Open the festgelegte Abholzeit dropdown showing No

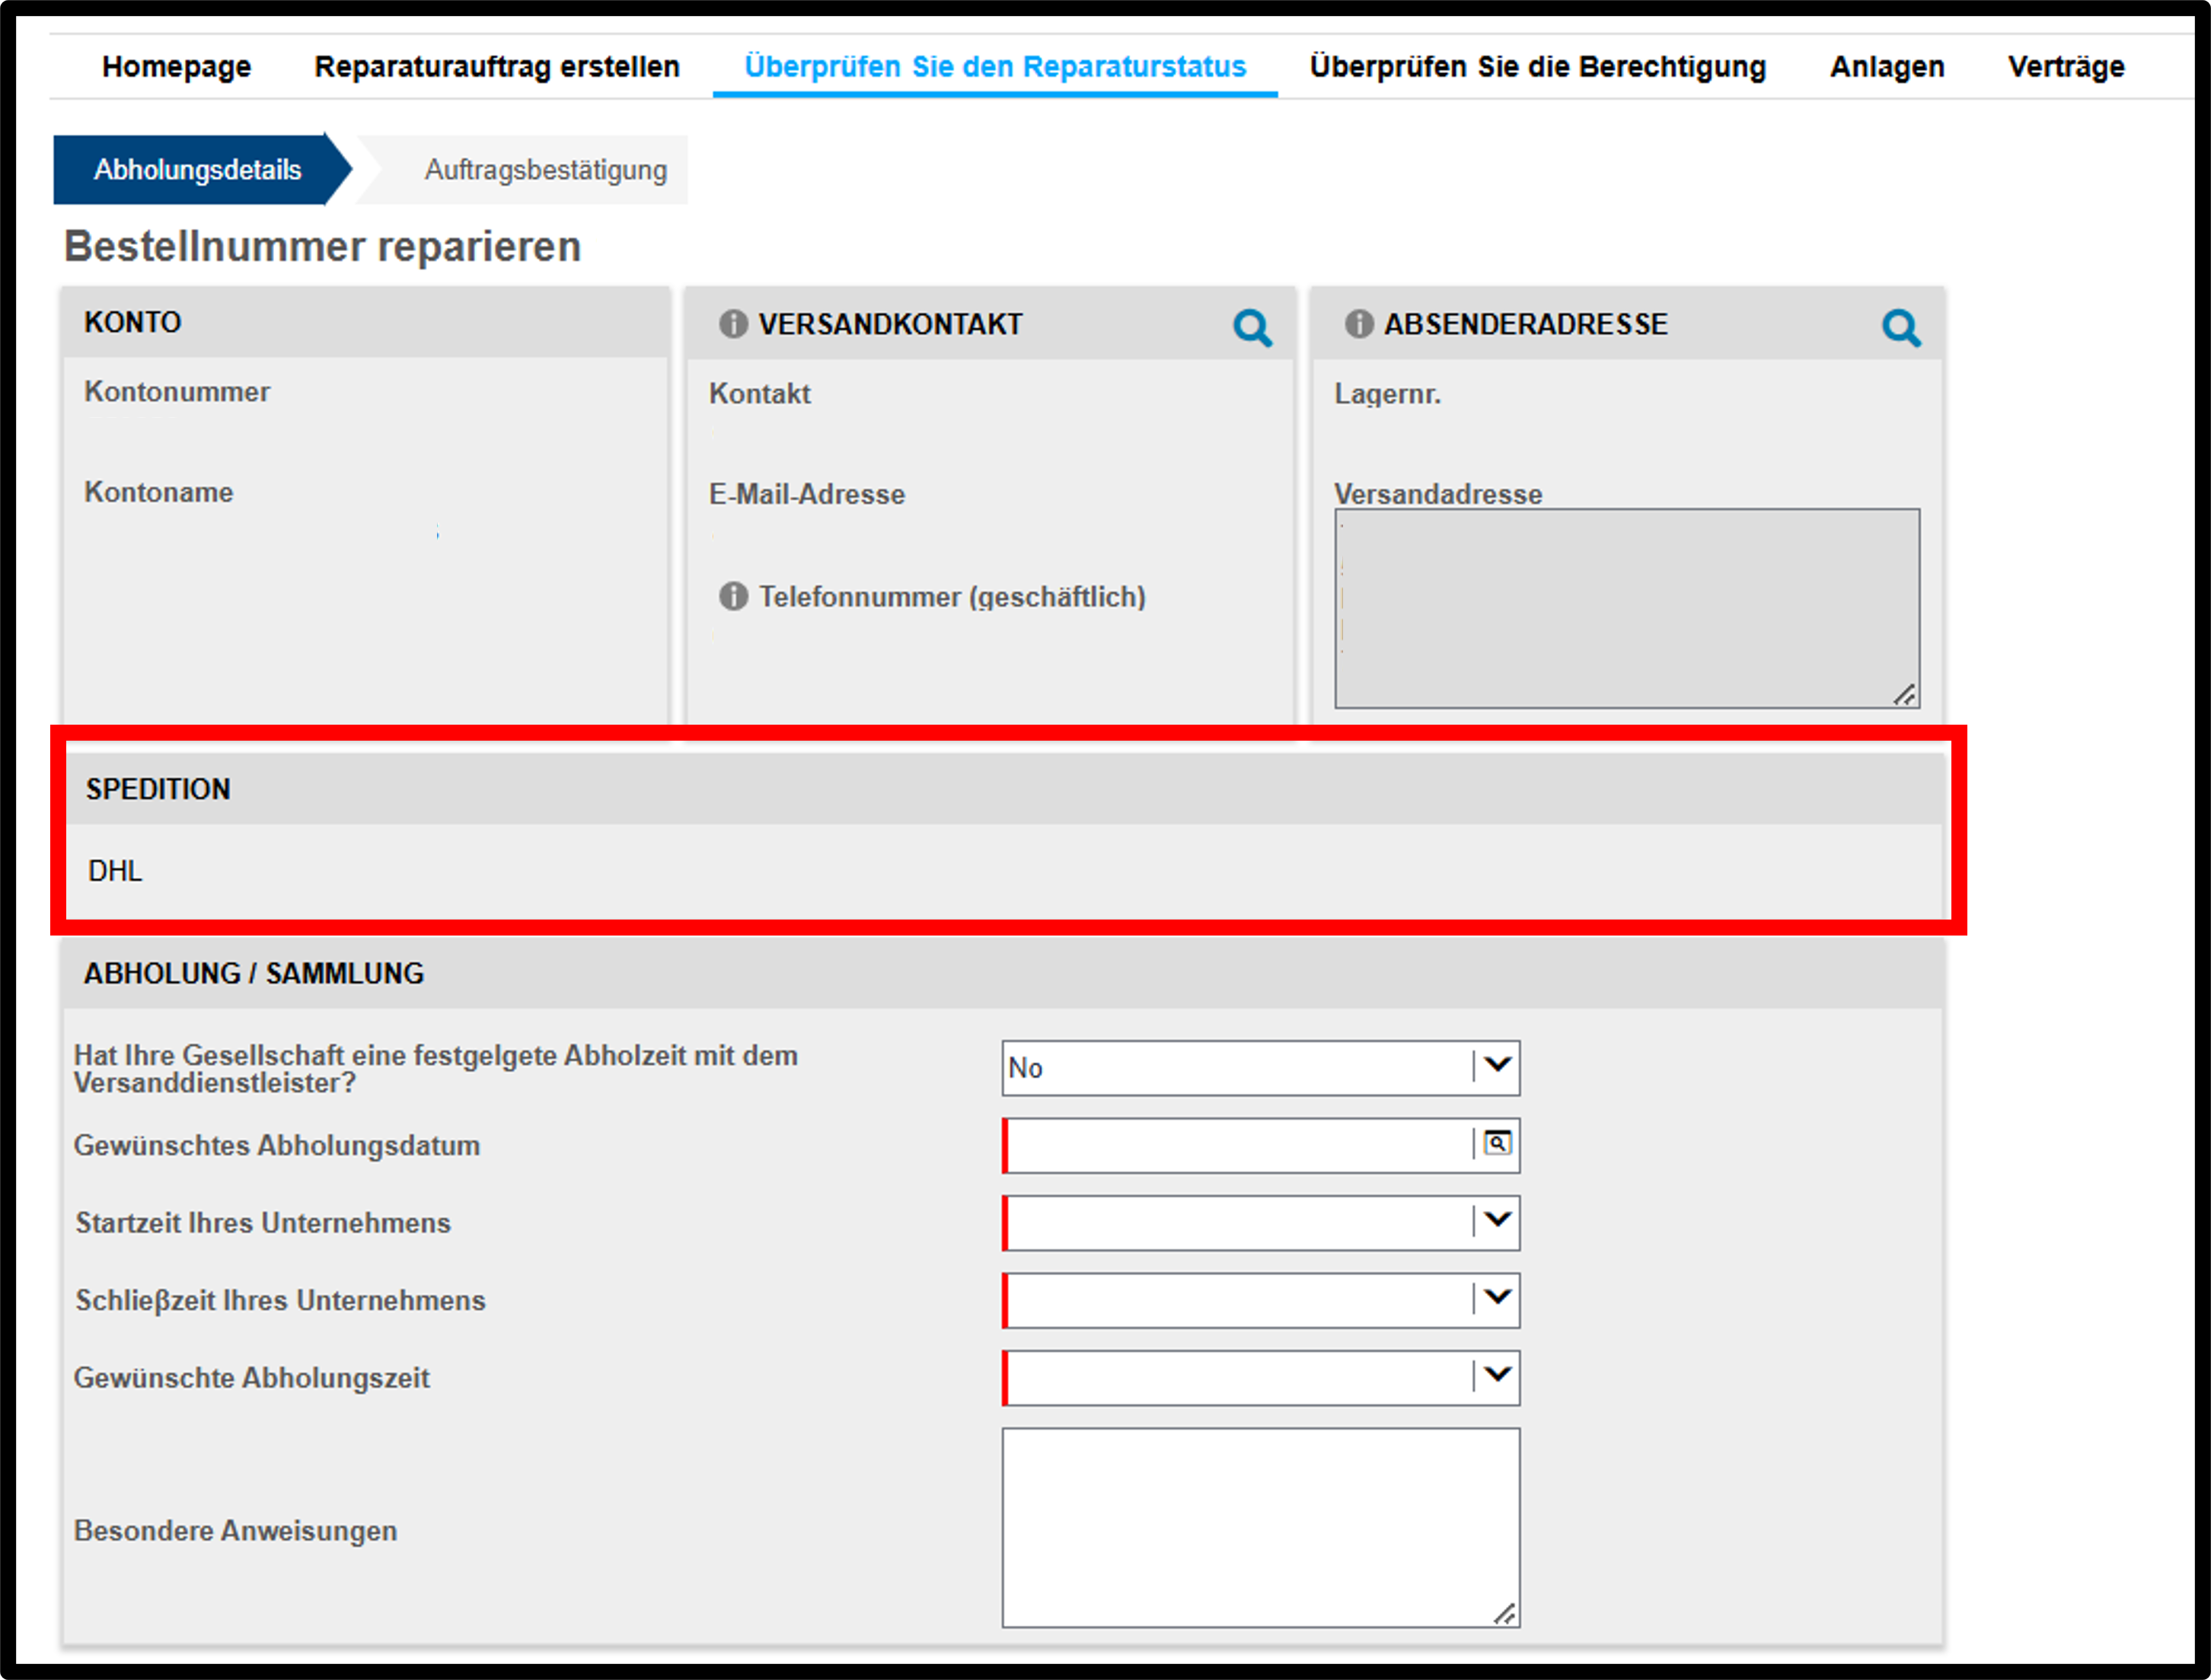(x=1261, y=1068)
